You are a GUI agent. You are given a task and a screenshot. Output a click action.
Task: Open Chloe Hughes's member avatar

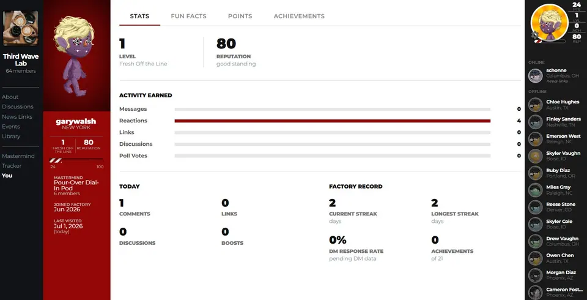(x=536, y=105)
